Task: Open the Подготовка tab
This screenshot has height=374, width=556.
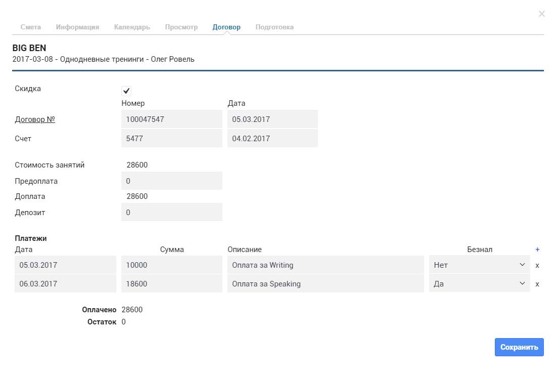Action: click(x=274, y=27)
